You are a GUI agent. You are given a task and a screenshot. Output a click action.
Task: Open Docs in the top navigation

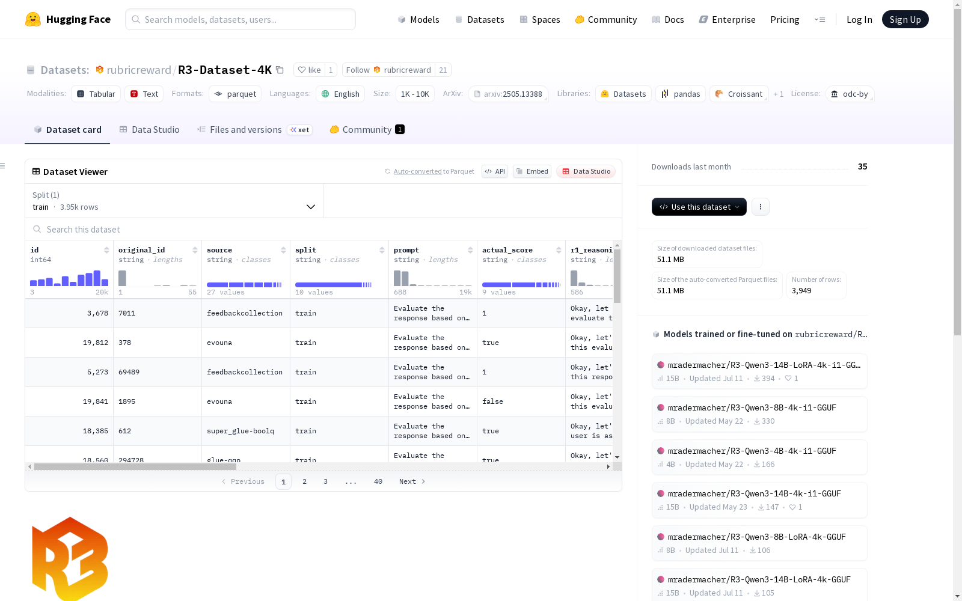pos(668,19)
